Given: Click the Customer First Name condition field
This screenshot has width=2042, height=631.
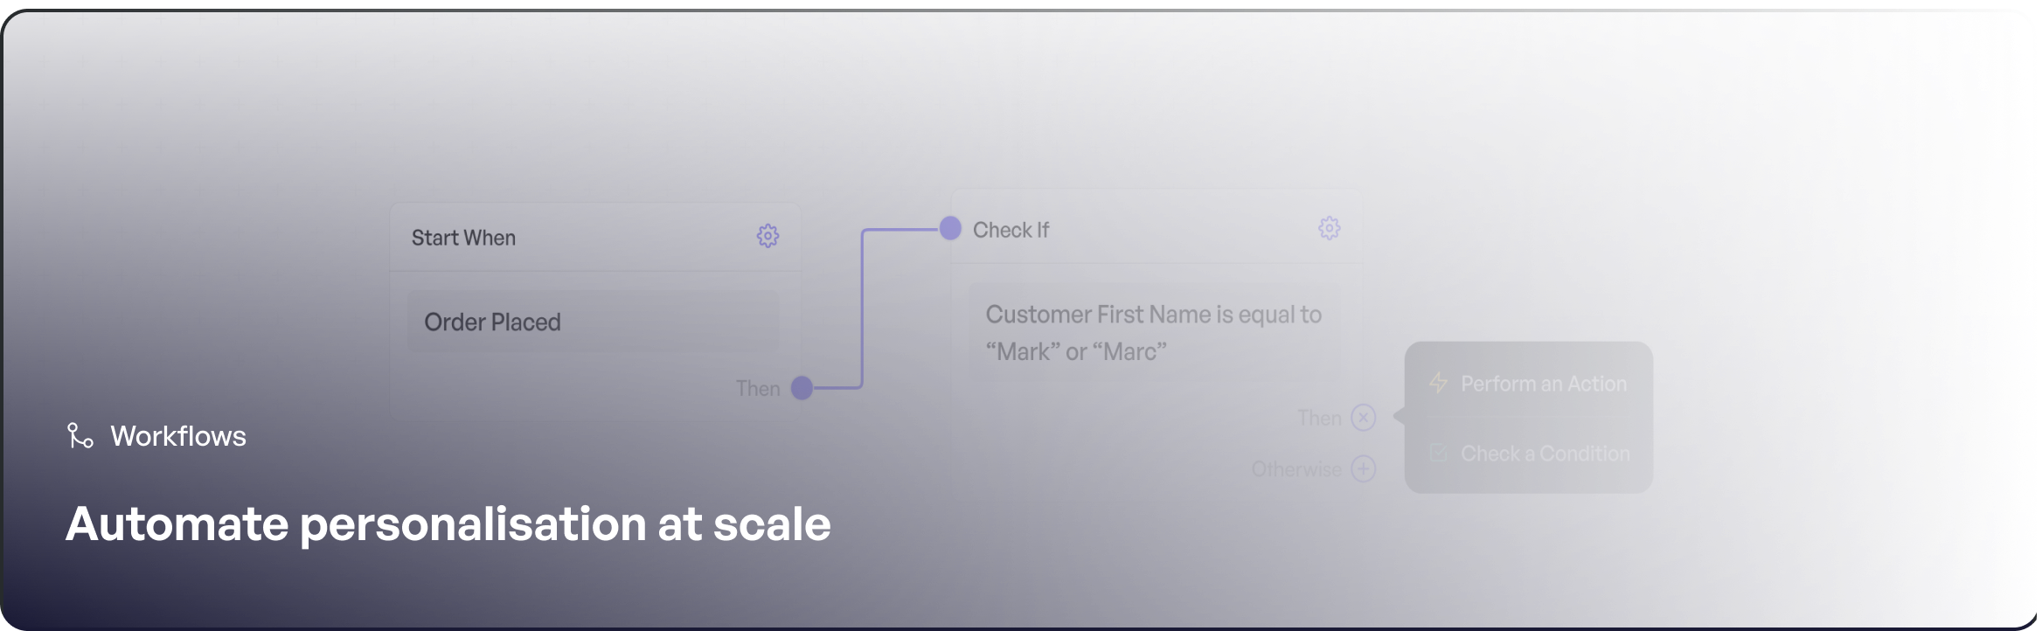Looking at the screenshot, I should click(x=1153, y=332).
